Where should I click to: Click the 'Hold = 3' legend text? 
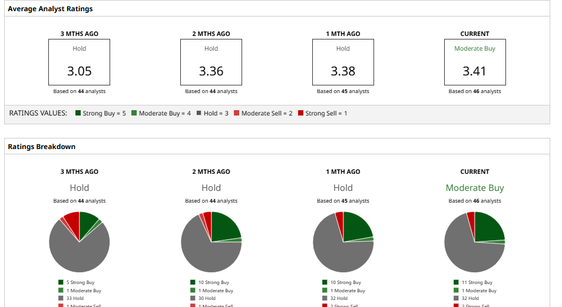point(216,113)
